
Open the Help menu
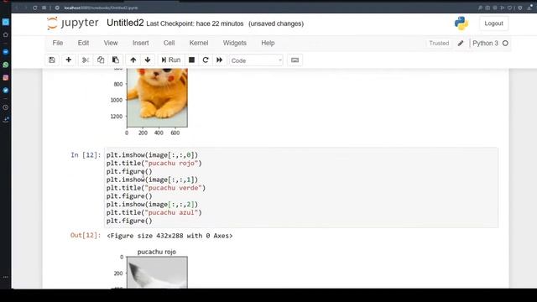pyautogui.click(x=268, y=43)
